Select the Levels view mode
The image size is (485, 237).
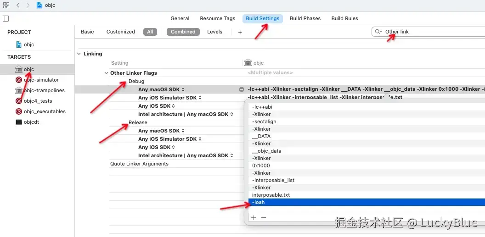click(214, 32)
